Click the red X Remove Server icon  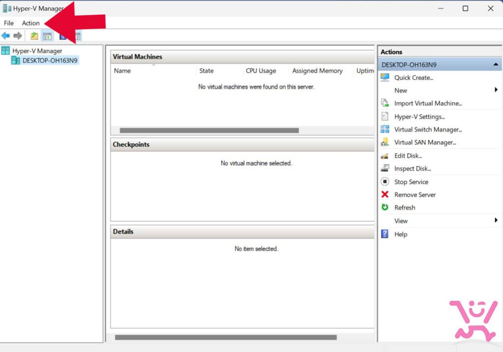click(x=385, y=194)
